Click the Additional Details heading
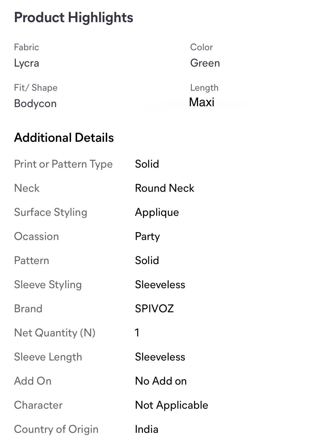The image size is (313, 442). 64,138
